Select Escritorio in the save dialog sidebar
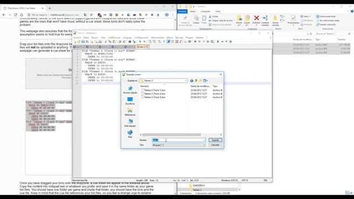354x199 pixels. (x=131, y=101)
